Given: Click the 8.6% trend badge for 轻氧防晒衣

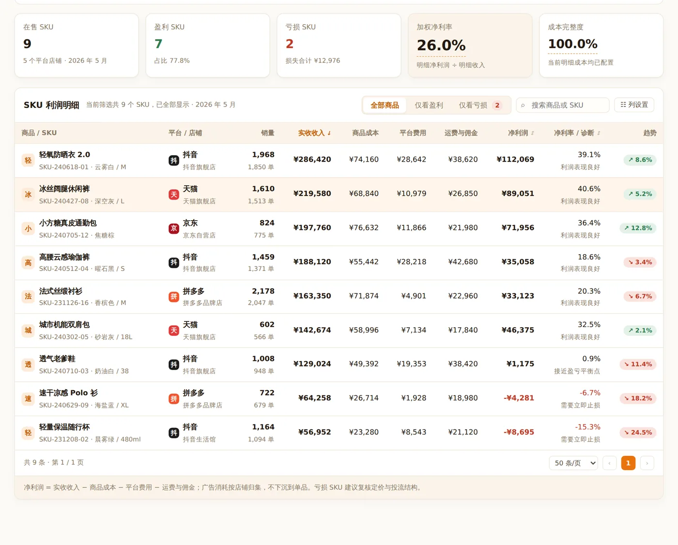Looking at the screenshot, I should click(x=640, y=160).
